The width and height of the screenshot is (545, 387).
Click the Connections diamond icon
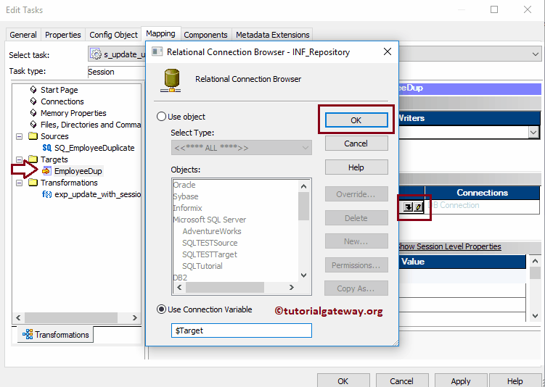(33, 101)
